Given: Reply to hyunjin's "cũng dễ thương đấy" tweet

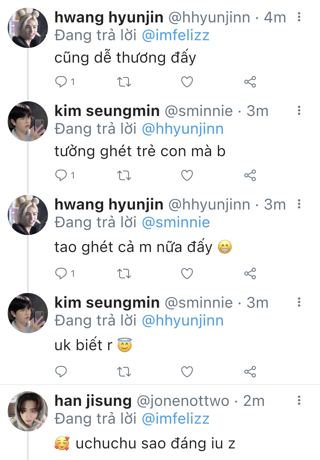Looking at the screenshot, I should (x=61, y=82).
